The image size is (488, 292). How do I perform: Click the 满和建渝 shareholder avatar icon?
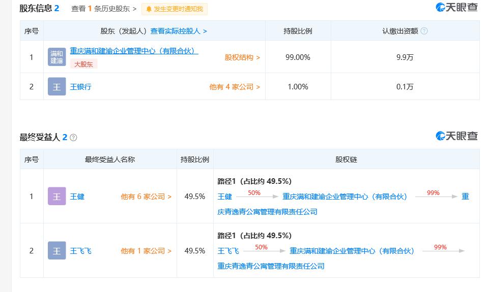point(56,57)
